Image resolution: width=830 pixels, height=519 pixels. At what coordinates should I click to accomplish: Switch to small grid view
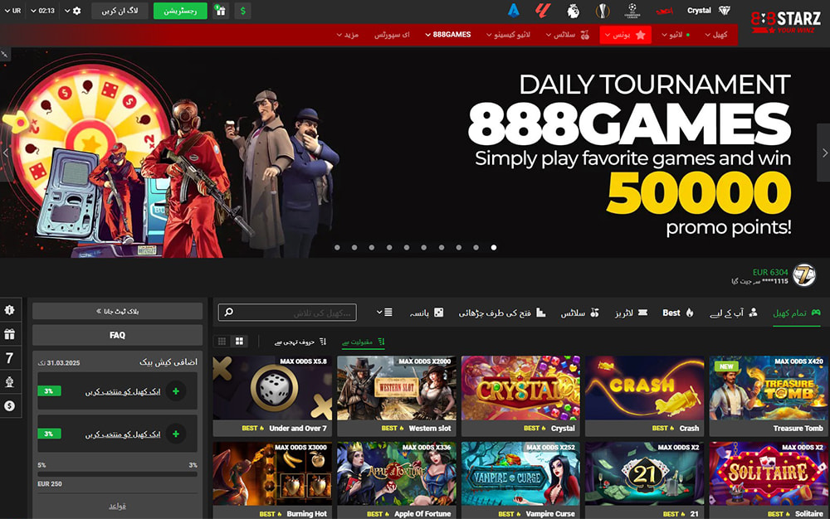click(x=222, y=342)
